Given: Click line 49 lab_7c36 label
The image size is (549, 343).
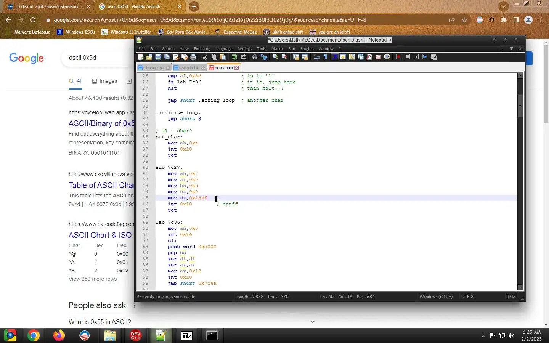Looking at the screenshot, I should click(169, 222).
